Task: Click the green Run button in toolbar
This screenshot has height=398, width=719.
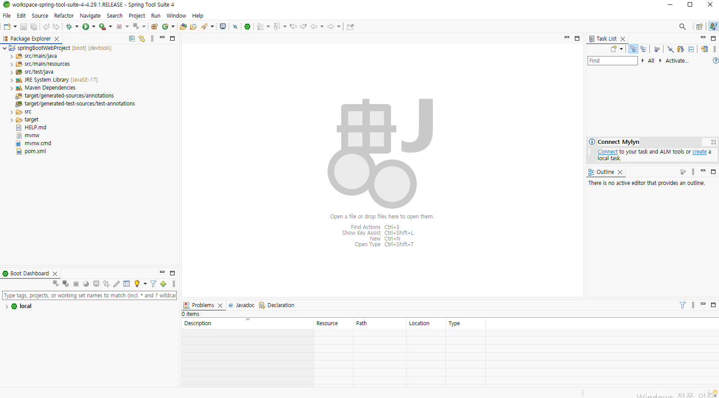Action: click(86, 26)
